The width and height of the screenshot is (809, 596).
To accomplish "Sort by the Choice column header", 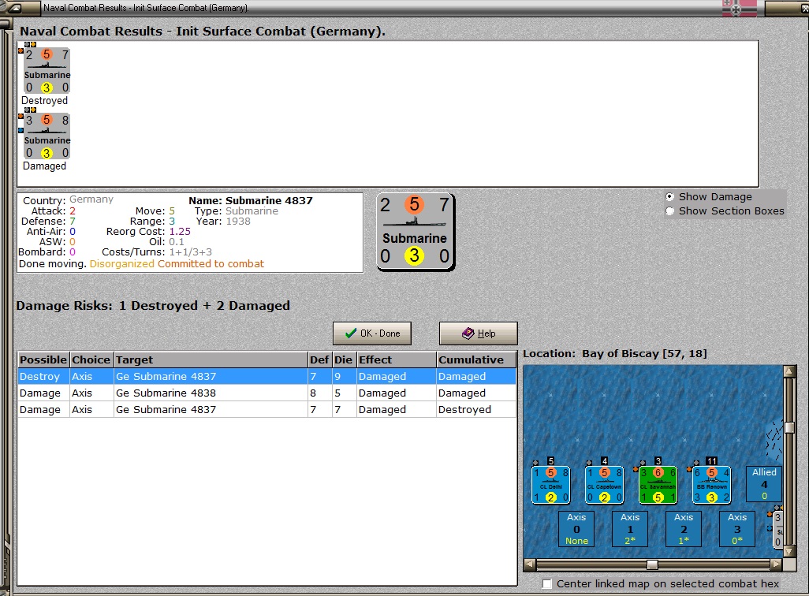I will tap(91, 359).
